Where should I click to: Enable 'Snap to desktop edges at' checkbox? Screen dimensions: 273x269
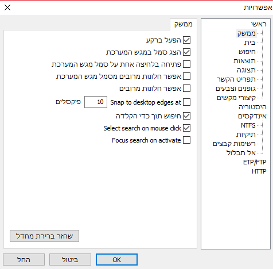tap(186, 102)
